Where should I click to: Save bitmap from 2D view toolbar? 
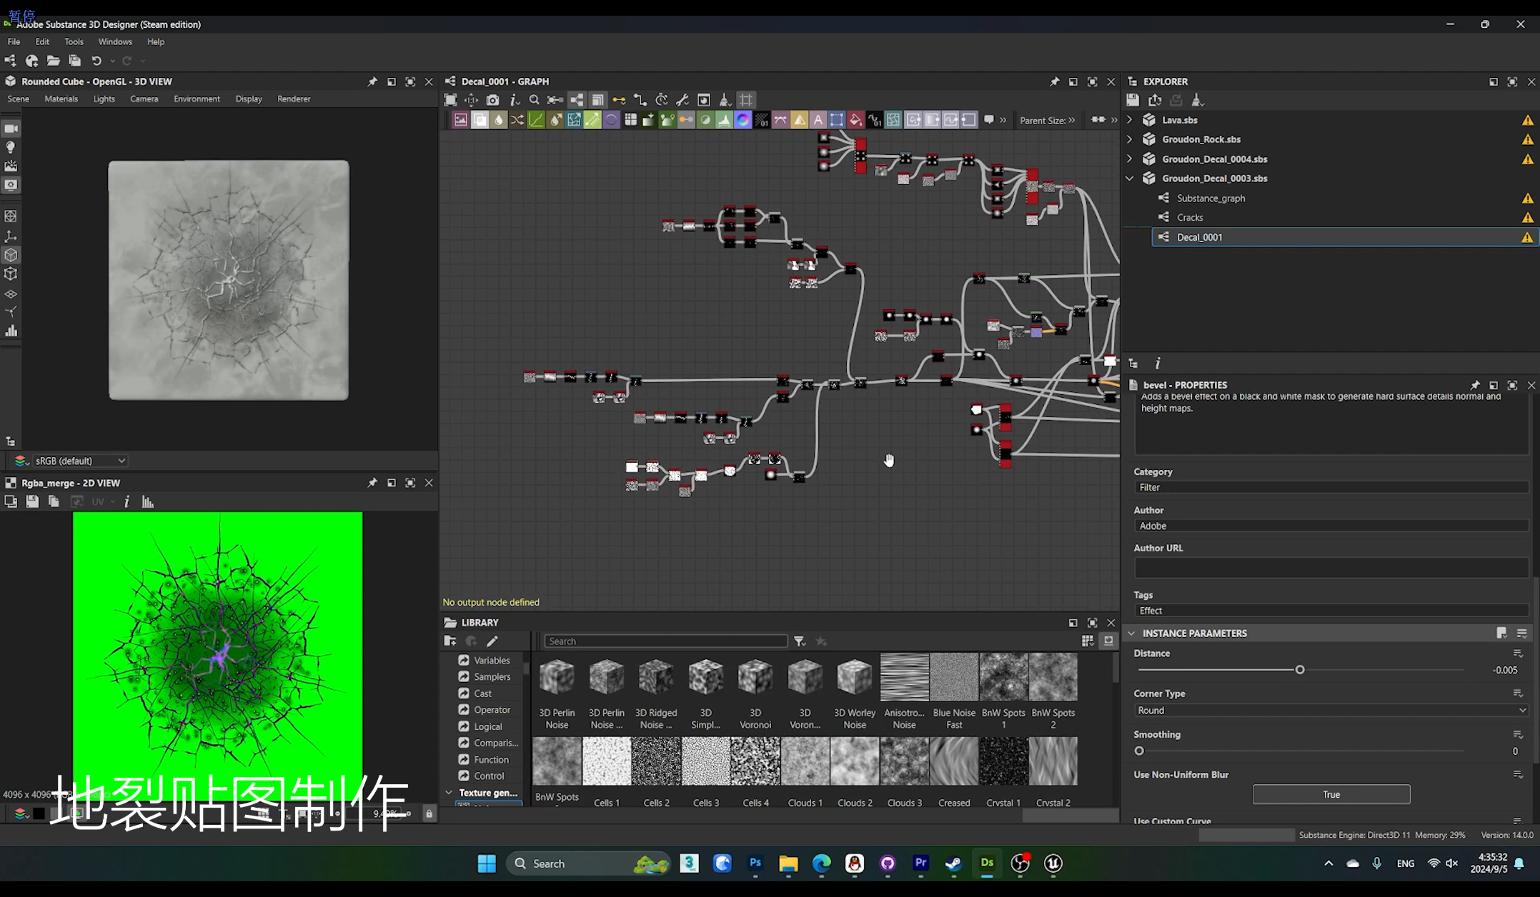pyautogui.click(x=32, y=502)
